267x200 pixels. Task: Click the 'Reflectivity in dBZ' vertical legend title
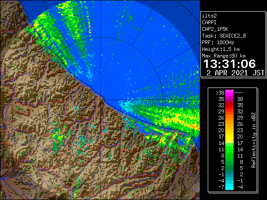pos(254,140)
